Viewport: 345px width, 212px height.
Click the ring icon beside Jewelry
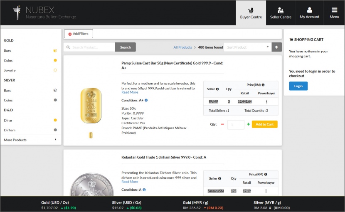55,70
